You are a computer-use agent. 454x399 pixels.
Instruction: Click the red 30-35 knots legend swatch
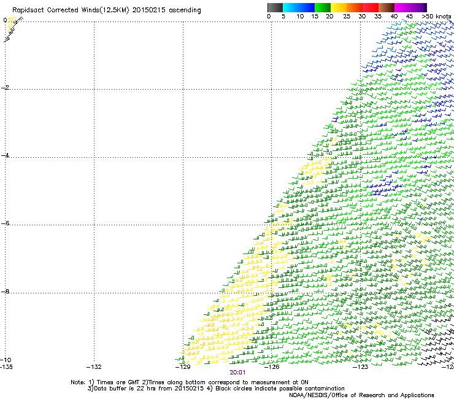(371, 7)
